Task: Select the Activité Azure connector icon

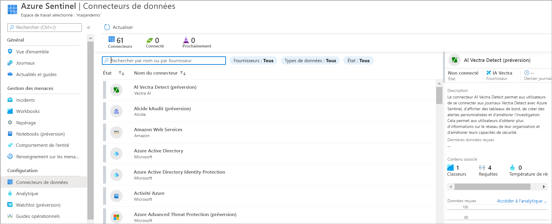Action: click(116, 196)
